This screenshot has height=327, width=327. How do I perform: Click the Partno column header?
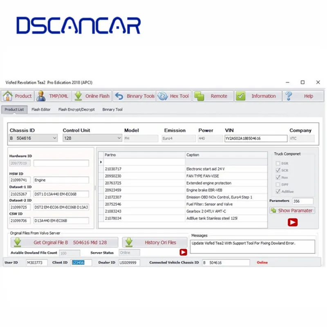point(144,155)
